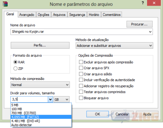Switch to the Avançado tab

(27, 15)
